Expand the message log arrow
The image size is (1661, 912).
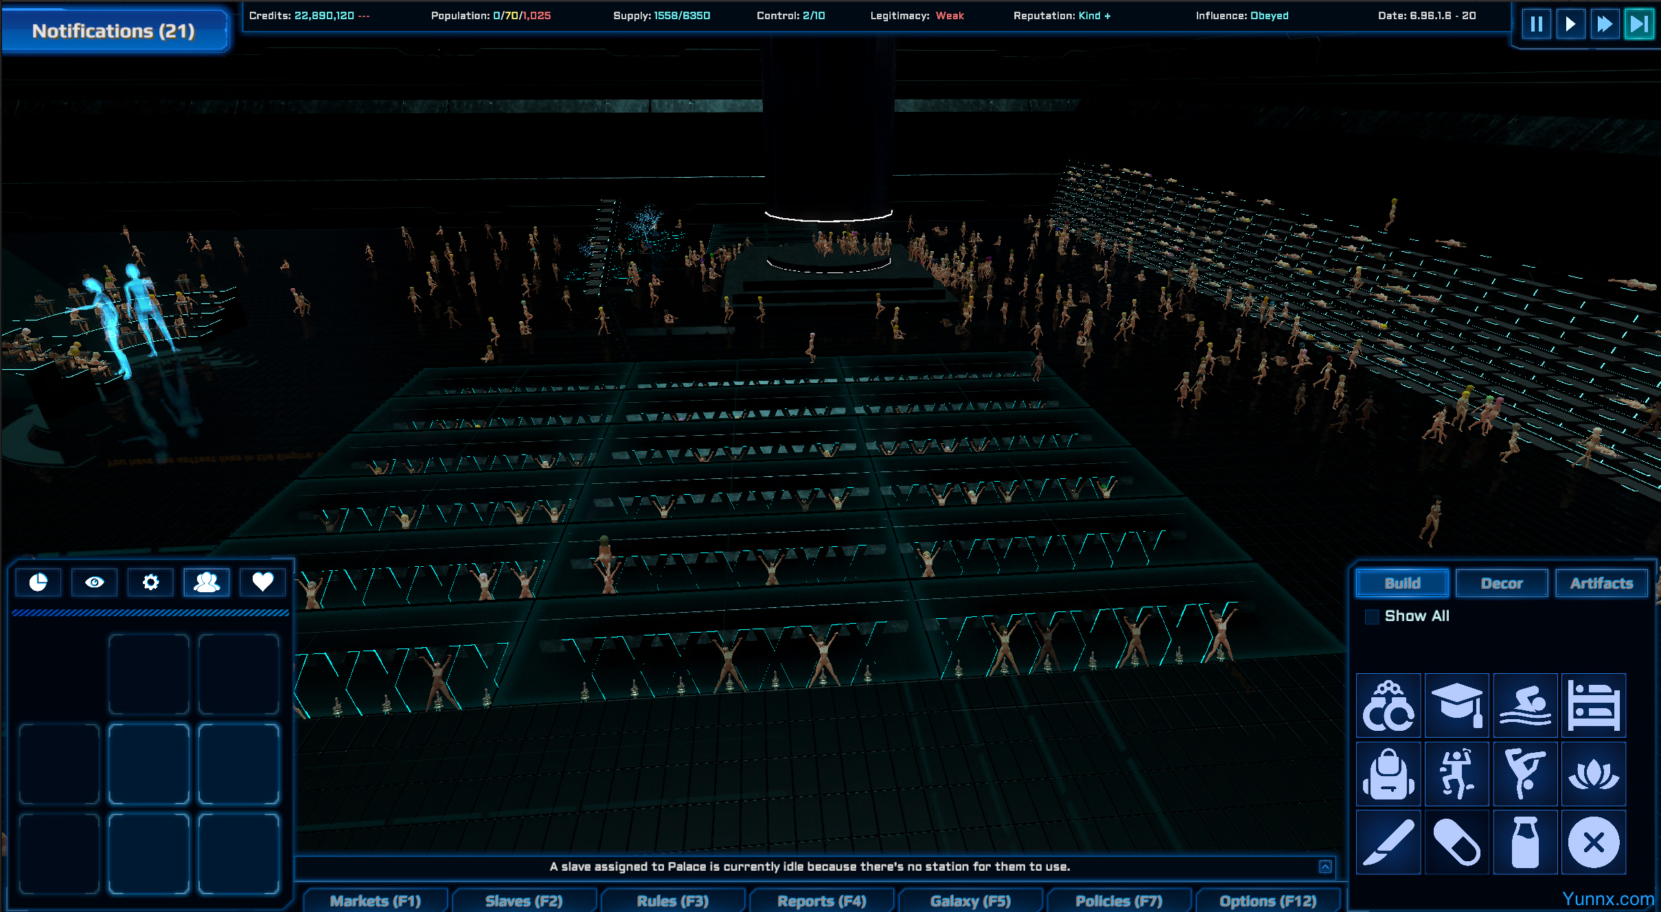click(1325, 867)
